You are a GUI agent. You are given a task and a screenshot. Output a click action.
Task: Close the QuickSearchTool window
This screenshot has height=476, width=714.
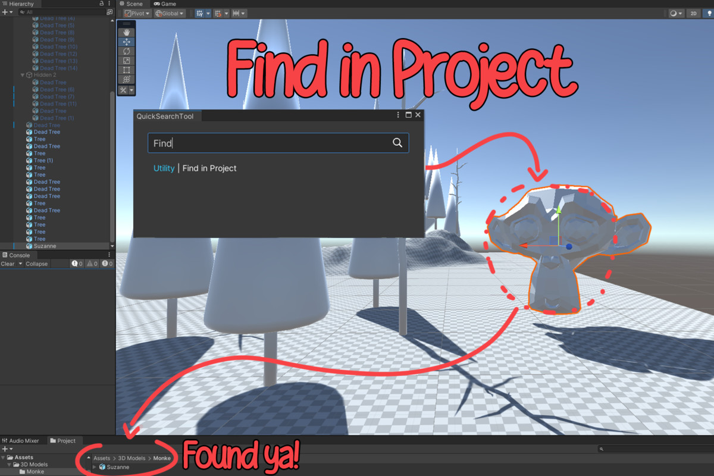click(x=418, y=115)
